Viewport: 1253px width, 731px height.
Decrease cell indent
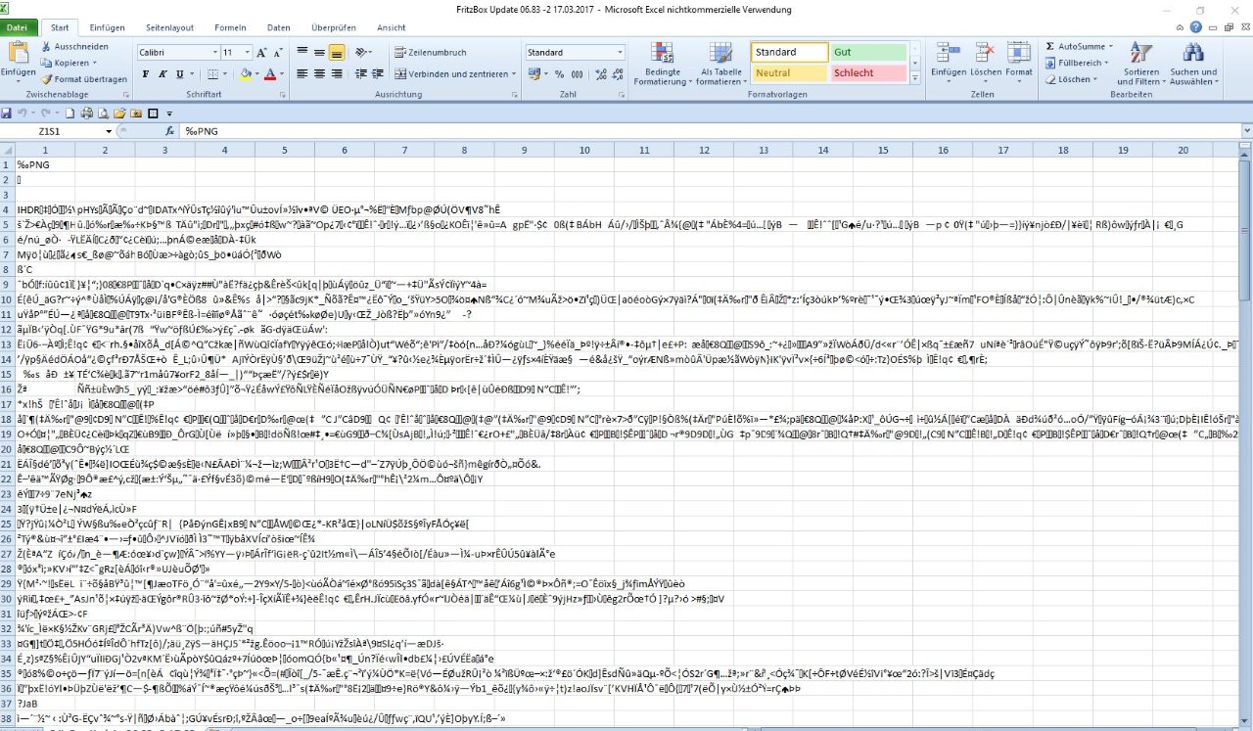coord(360,73)
